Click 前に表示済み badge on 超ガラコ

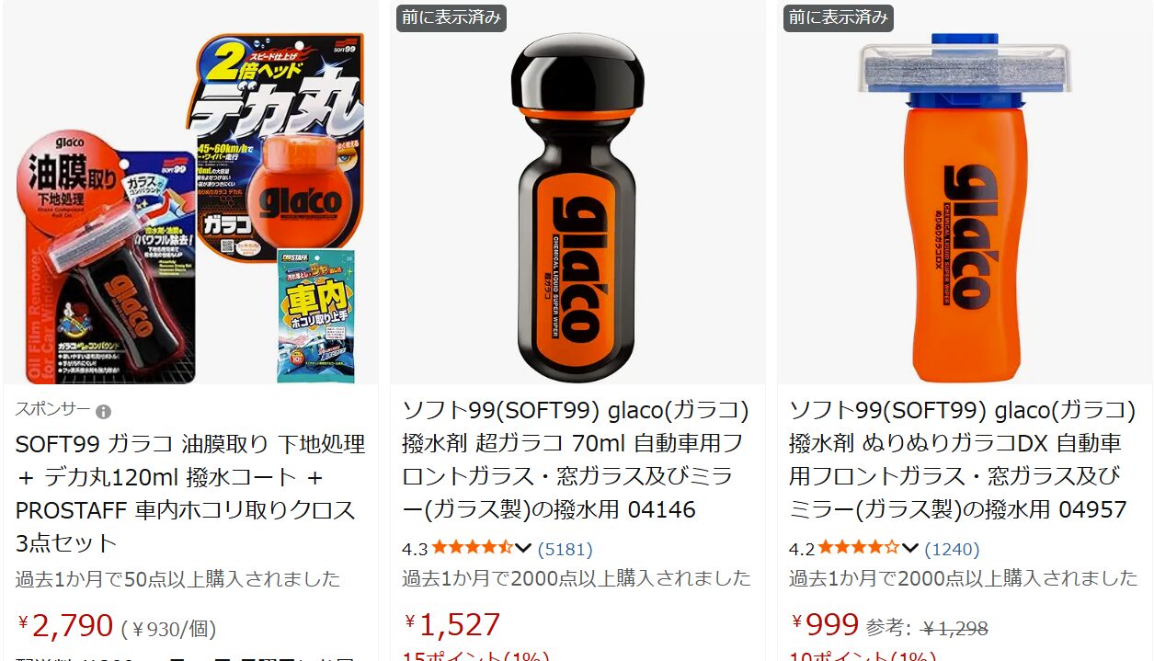click(x=451, y=17)
